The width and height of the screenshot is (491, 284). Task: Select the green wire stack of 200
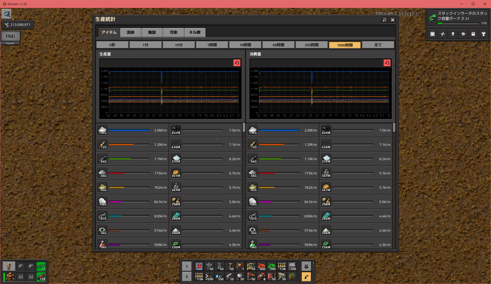click(272, 266)
